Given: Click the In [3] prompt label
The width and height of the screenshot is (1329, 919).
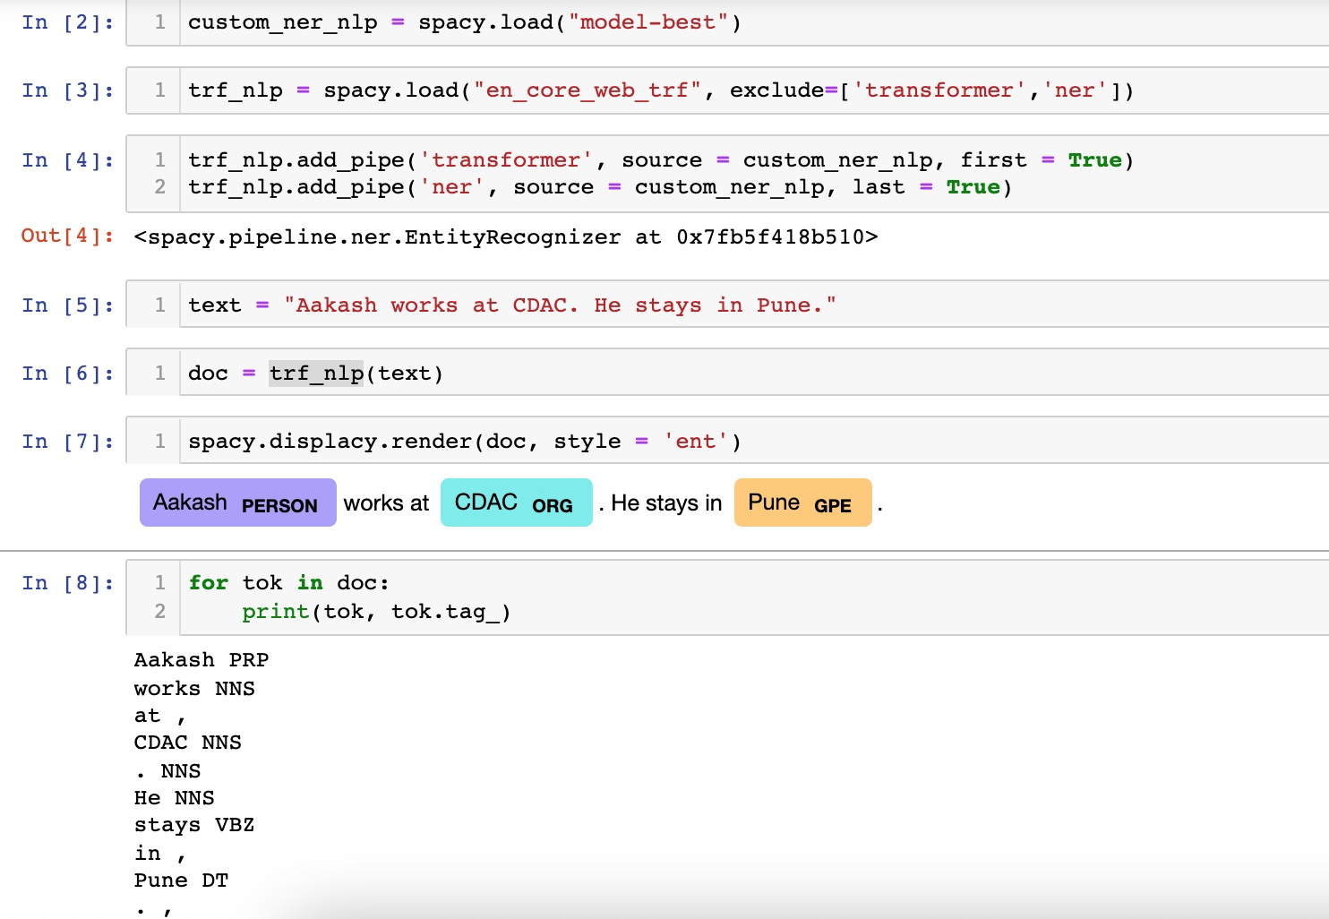Looking at the screenshot, I should tap(69, 90).
